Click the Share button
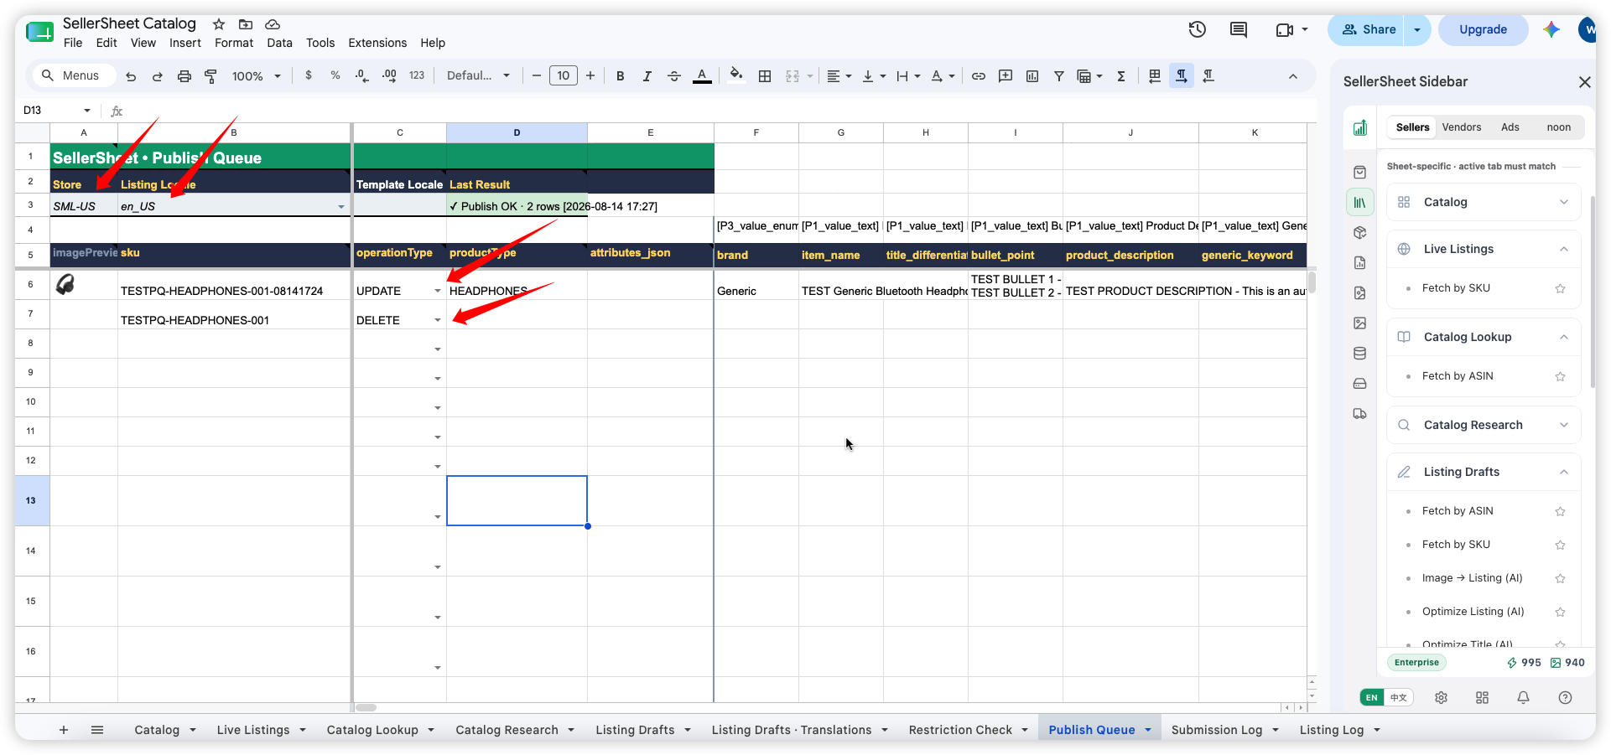This screenshot has height=755, width=1611. pyautogui.click(x=1368, y=29)
